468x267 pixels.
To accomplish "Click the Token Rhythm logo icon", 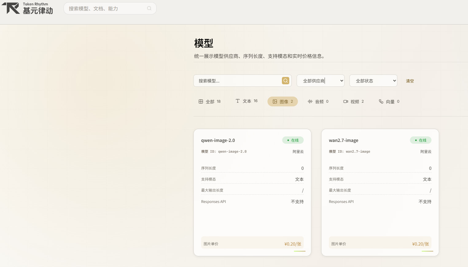I will pos(11,8).
